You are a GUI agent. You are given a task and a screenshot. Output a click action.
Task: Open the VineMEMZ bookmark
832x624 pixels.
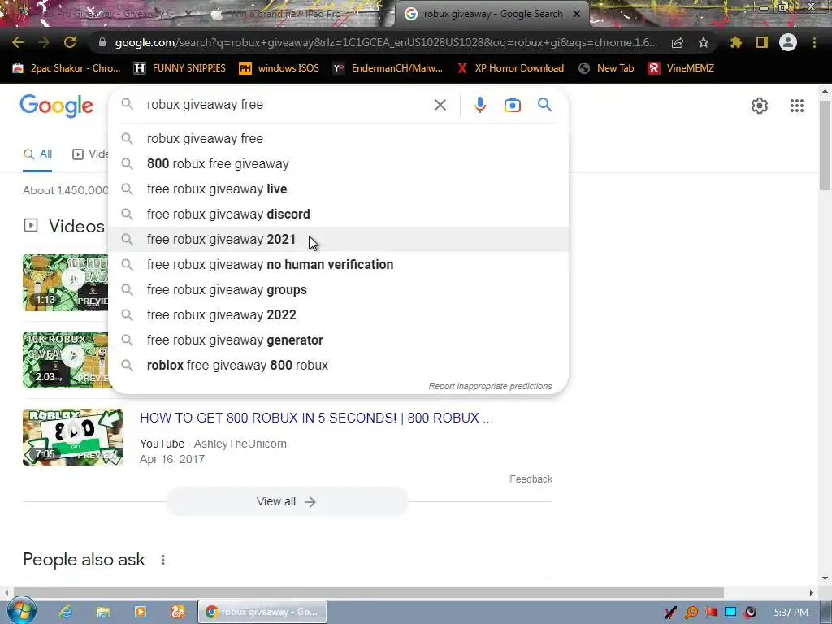(681, 68)
